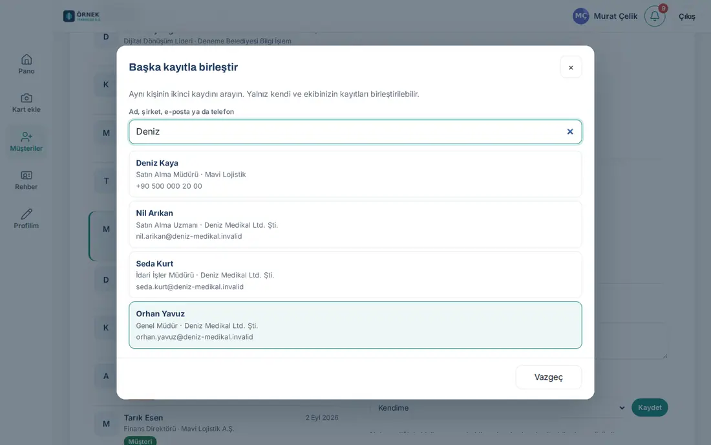Screen dimensions: 711x445
Task: Expand the Kendime dropdown
Action: point(499,407)
